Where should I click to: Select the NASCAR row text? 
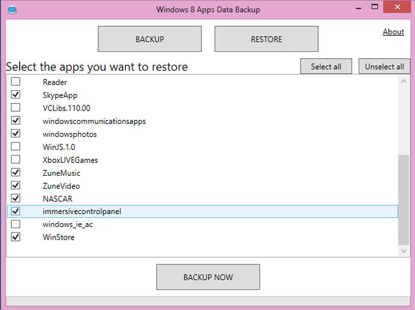coord(57,199)
